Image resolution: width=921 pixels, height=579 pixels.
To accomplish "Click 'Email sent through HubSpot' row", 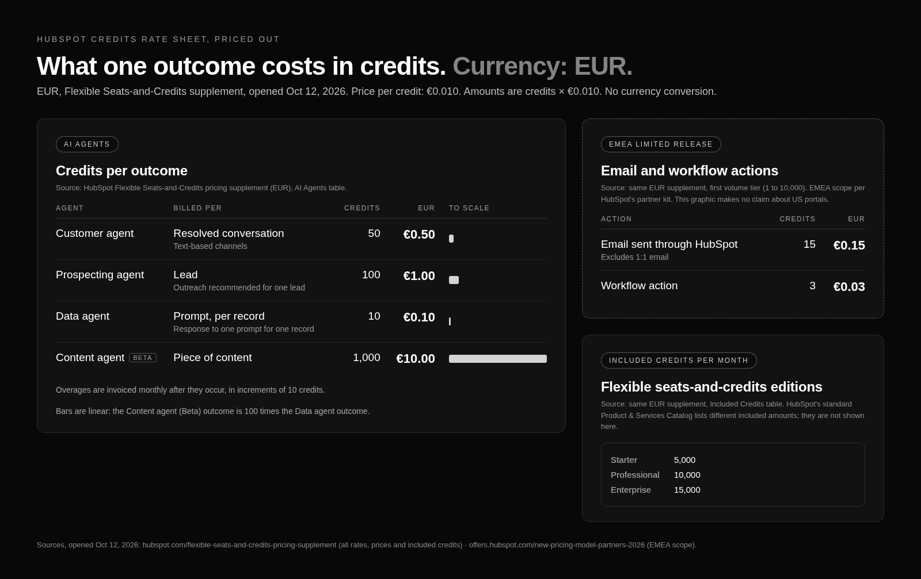I will click(x=733, y=250).
